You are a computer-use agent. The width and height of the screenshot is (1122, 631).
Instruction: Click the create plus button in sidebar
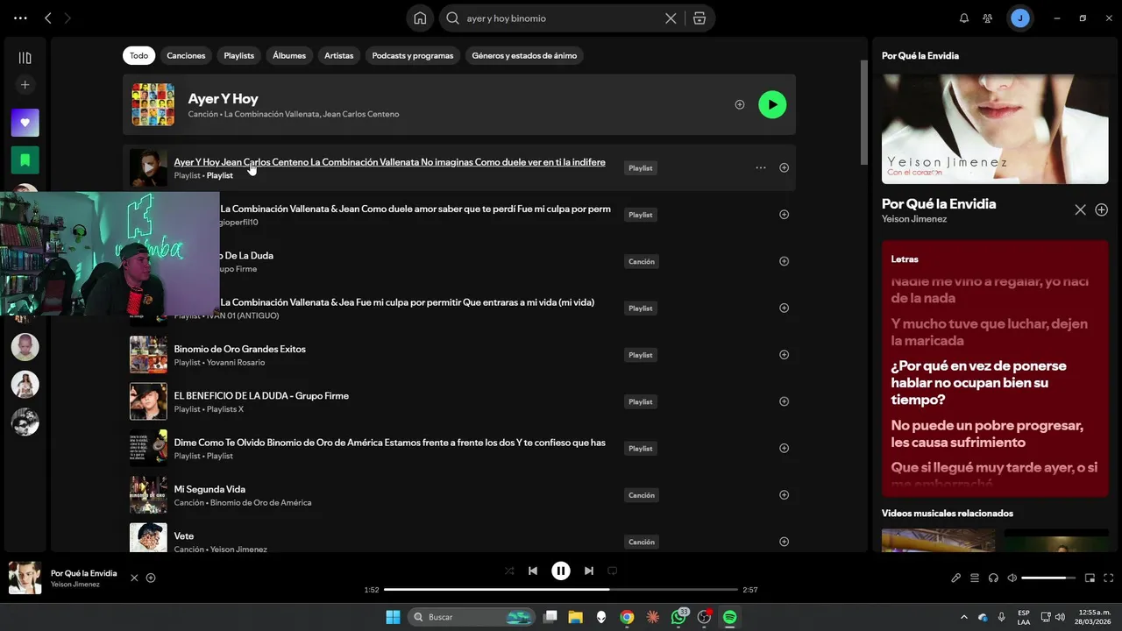(25, 85)
